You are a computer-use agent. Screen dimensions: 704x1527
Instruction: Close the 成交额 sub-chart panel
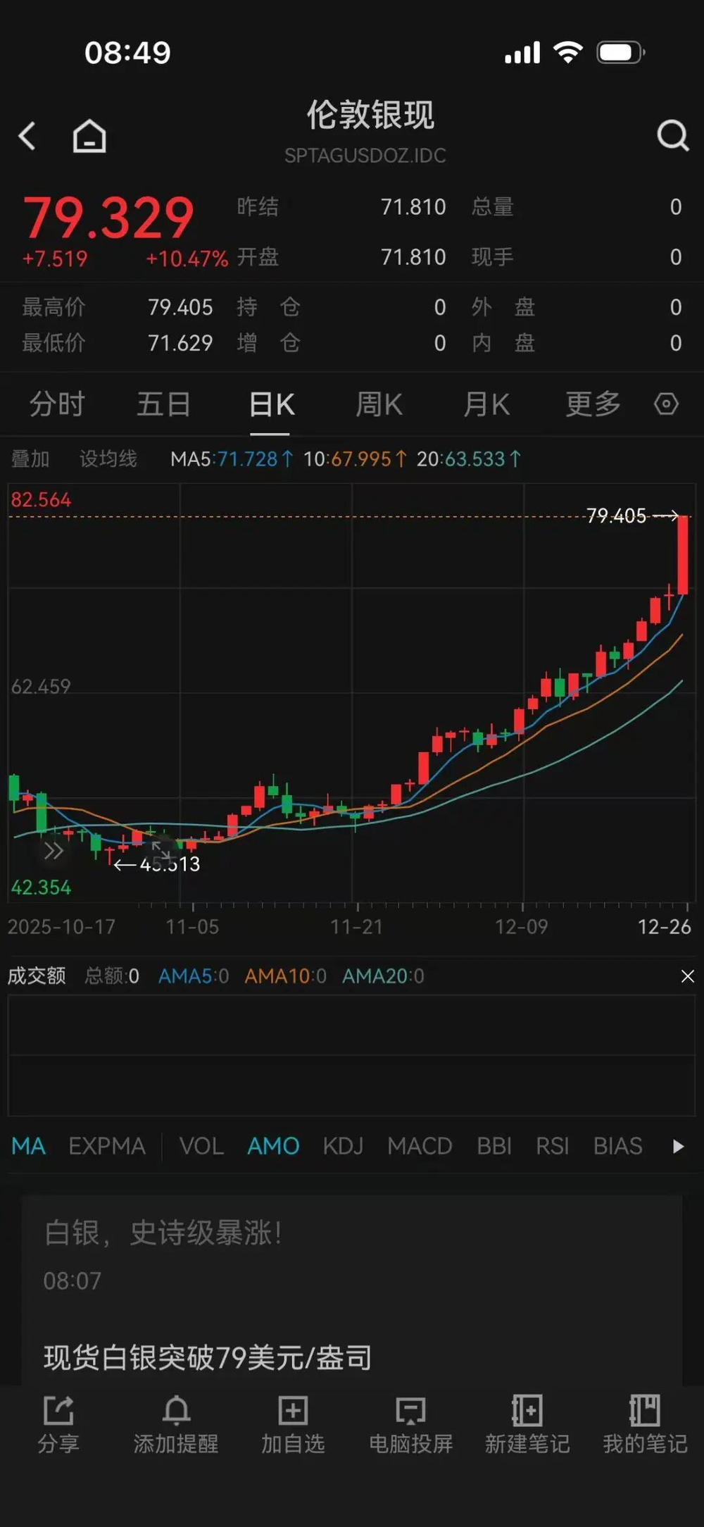point(688,976)
